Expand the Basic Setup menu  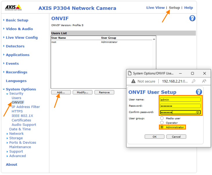4,20
